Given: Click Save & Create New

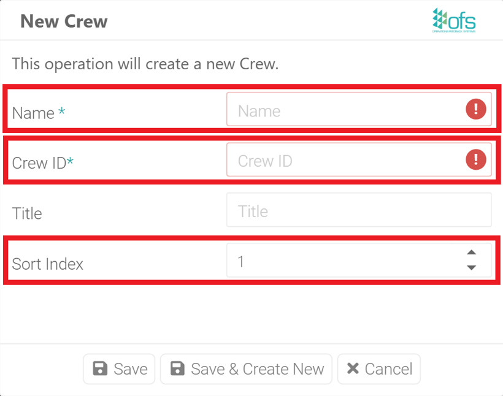Looking at the screenshot, I should point(246,368).
